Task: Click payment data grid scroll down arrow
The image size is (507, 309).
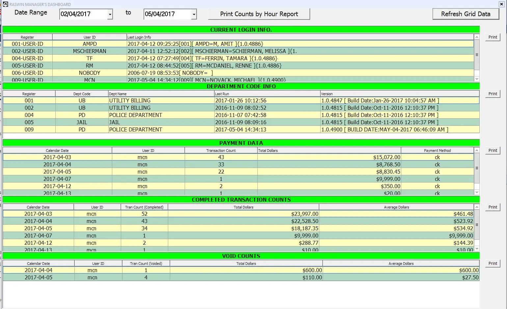Action: [477, 192]
